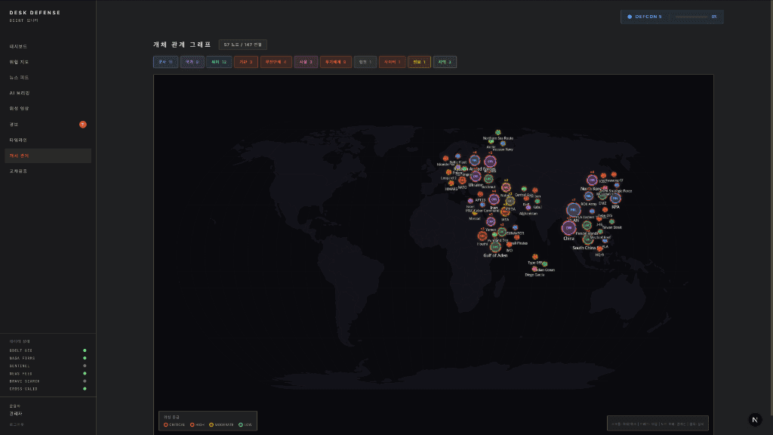The width and height of the screenshot is (773, 435).
Task: Open the orange 7 alerts badge
Action: pyautogui.click(x=83, y=124)
